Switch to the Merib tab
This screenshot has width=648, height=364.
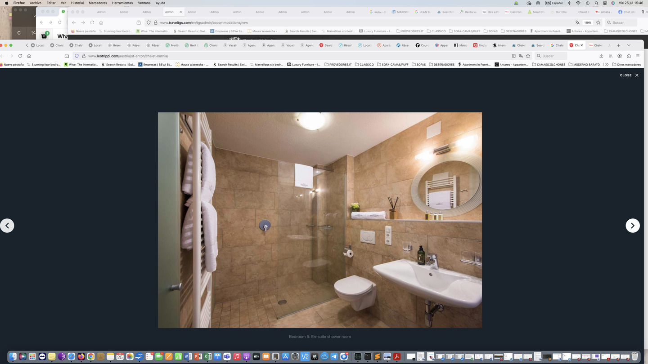point(173,45)
